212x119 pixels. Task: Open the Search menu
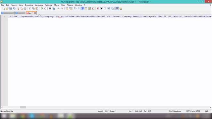tap(14, 5)
